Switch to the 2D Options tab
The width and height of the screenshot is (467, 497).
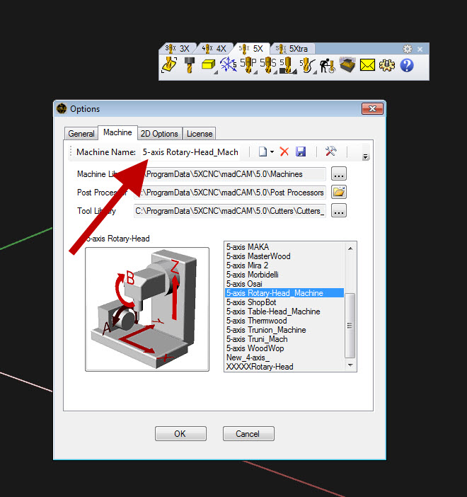pyautogui.click(x=159, y=133)
